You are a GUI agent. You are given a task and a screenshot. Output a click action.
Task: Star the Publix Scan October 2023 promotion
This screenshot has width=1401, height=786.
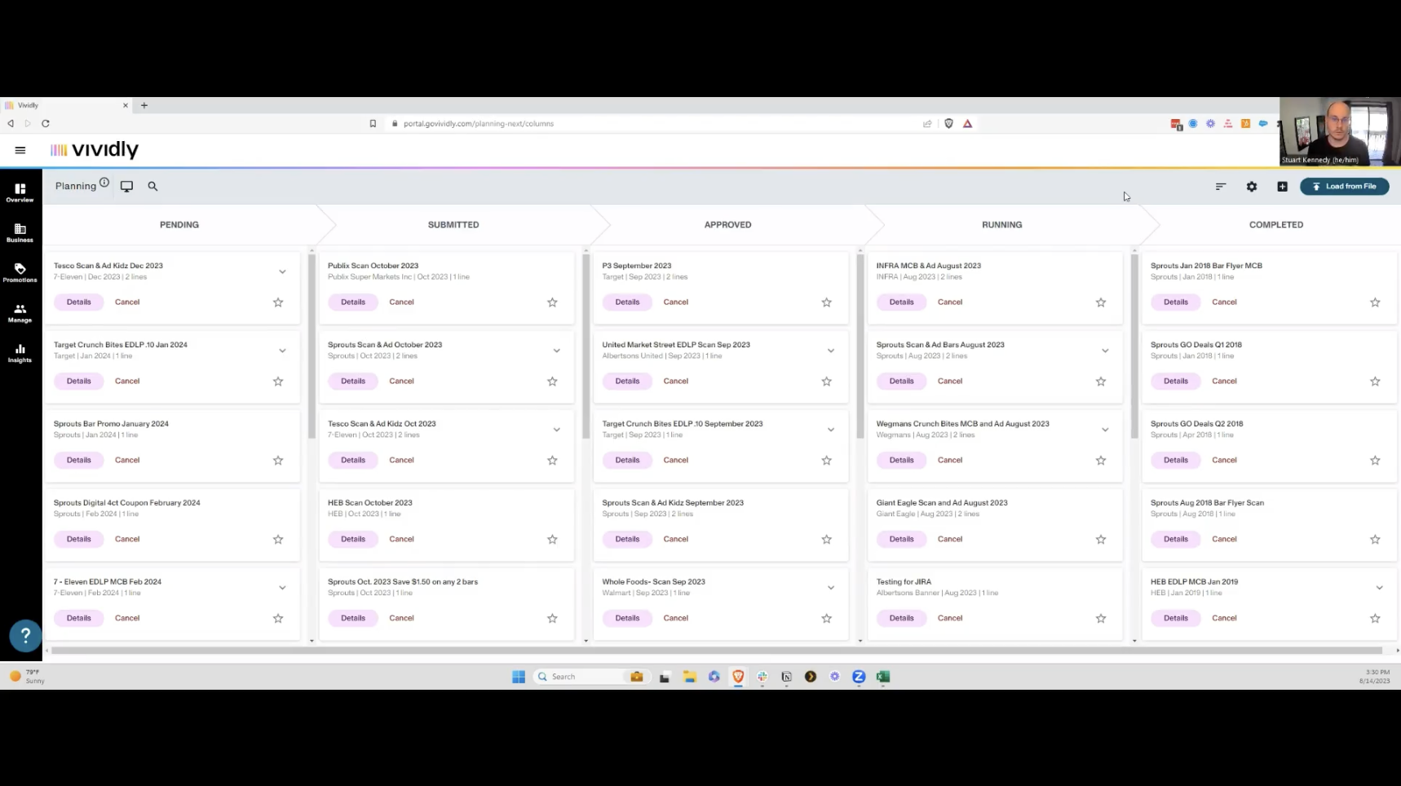pyautogui.click(x=552, y=302)
